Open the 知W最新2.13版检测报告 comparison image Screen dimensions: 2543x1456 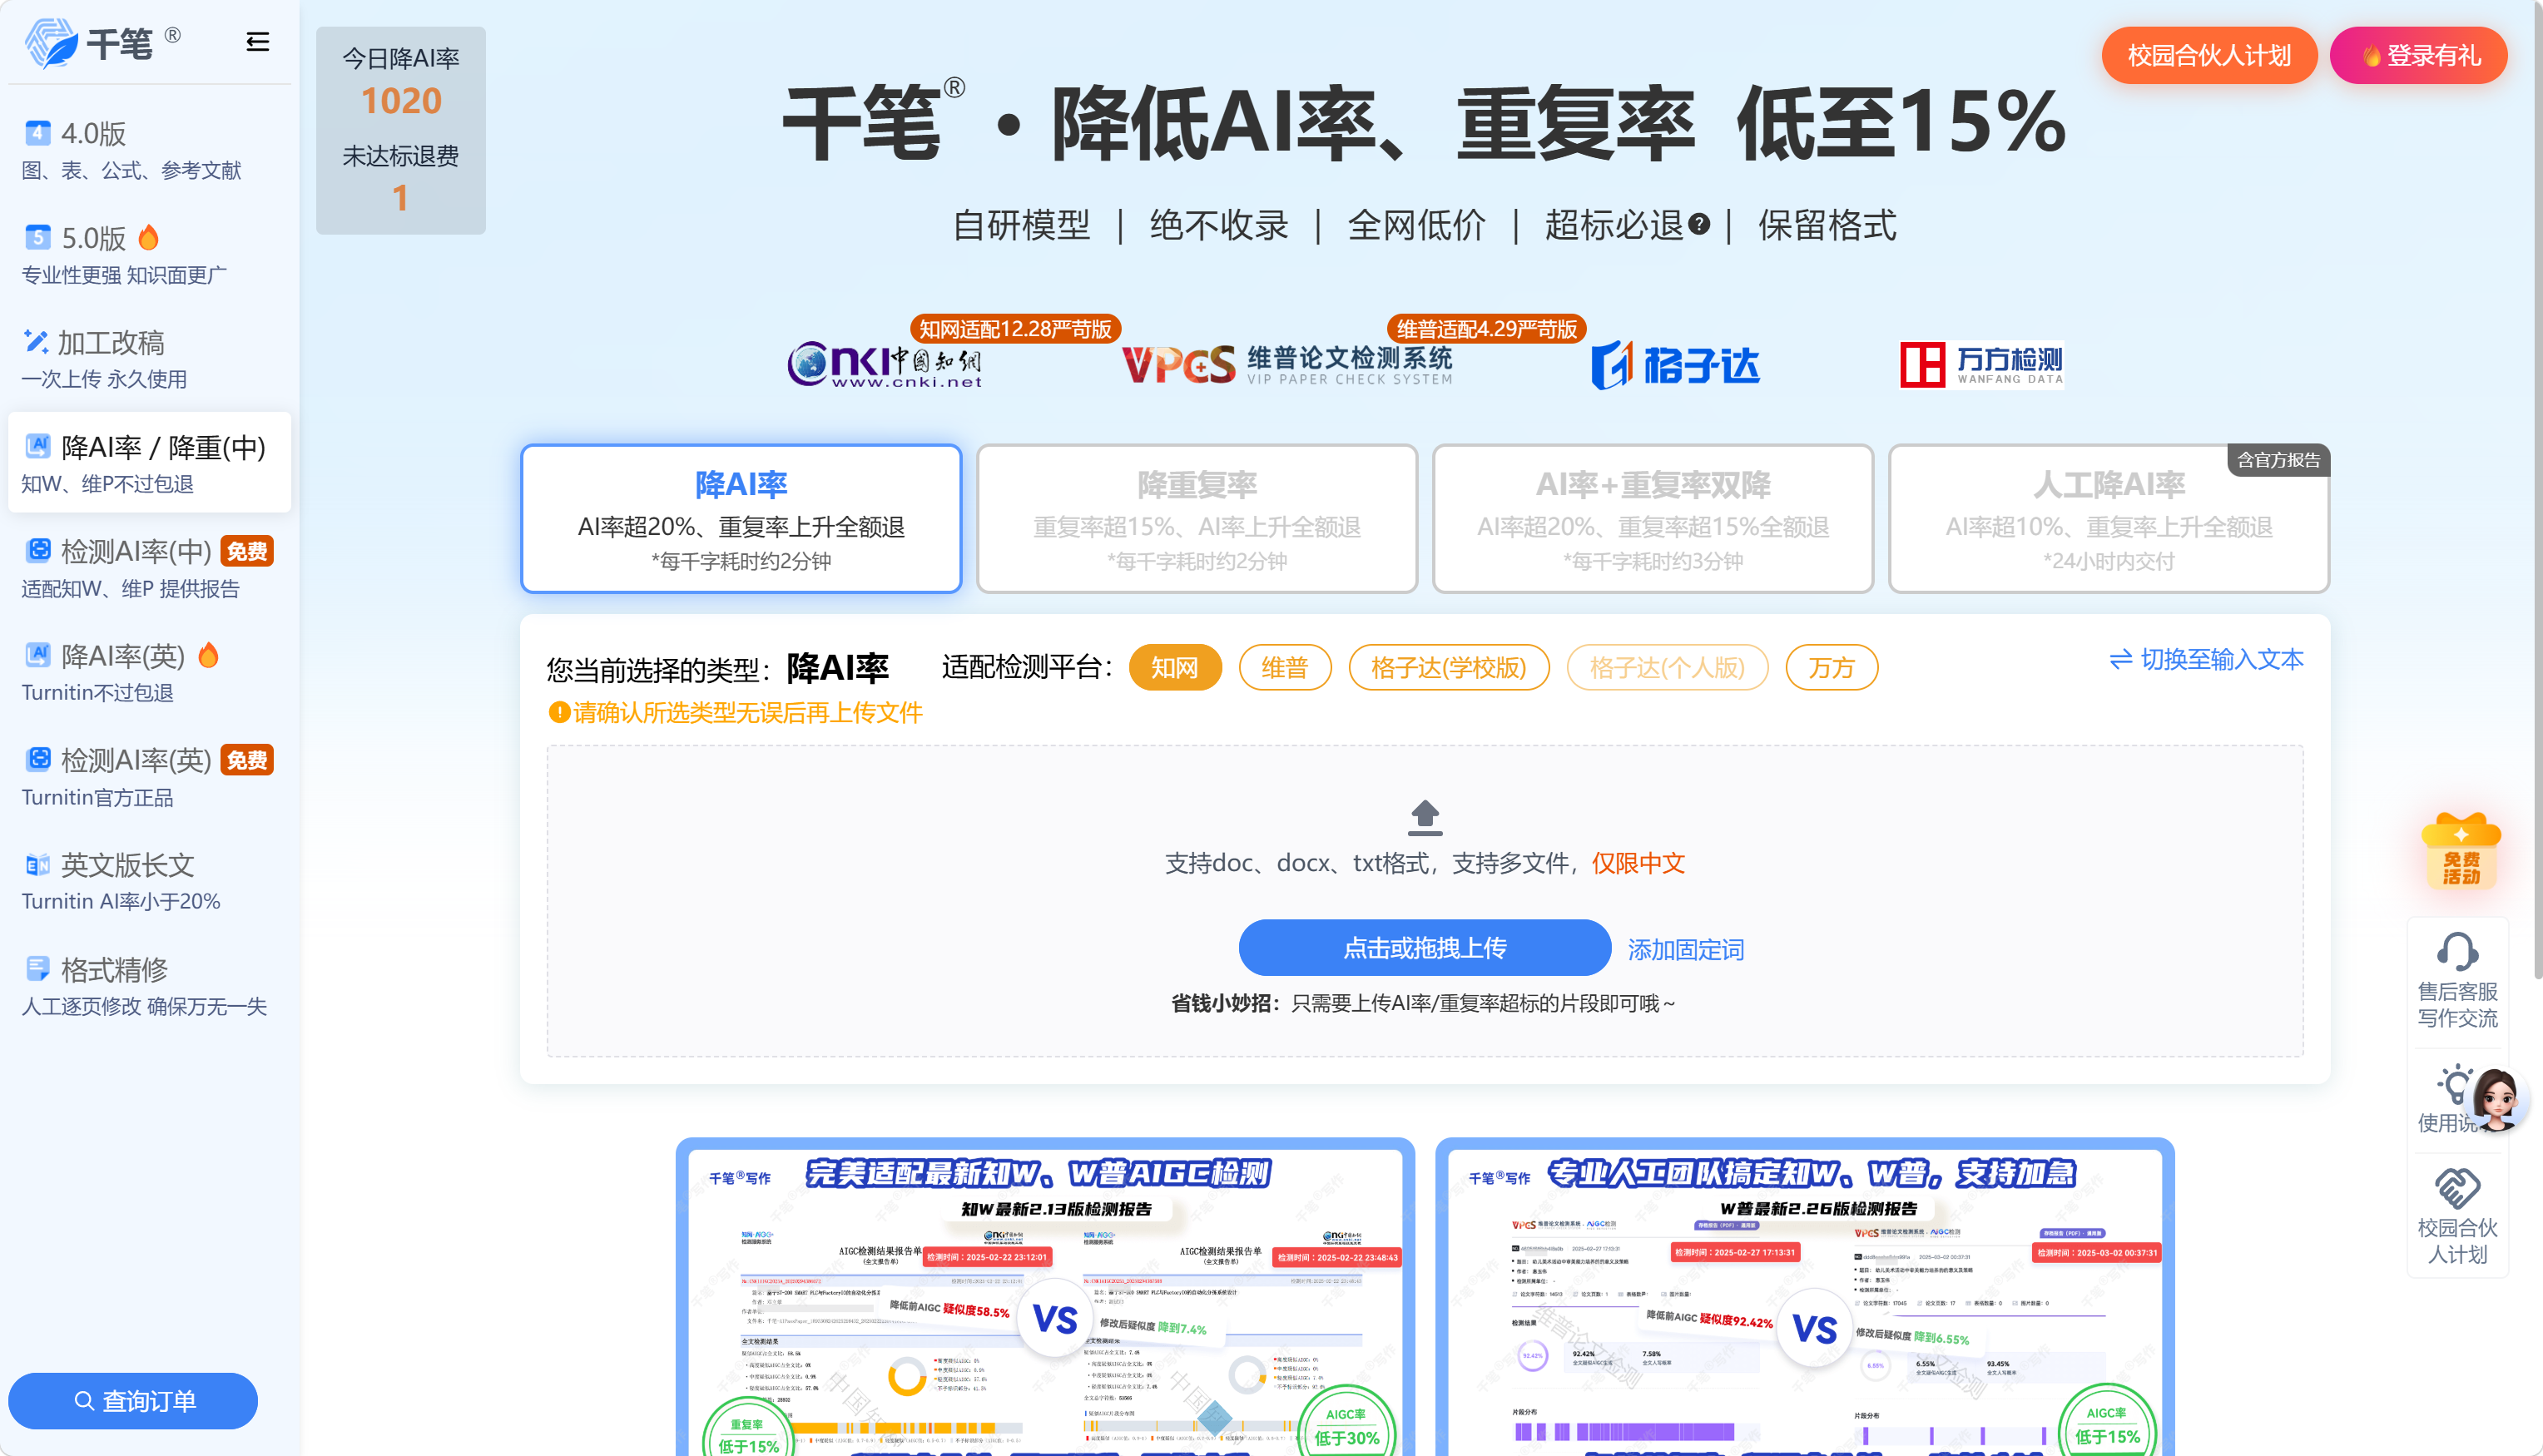[1045, 1296]
